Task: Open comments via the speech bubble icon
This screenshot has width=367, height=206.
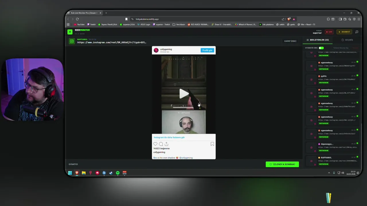Action: 161,144
